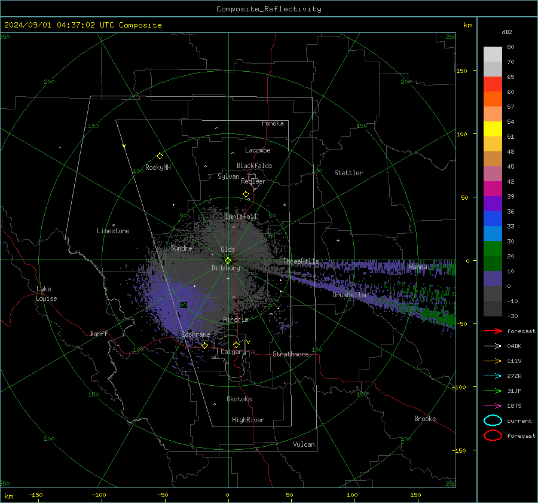Click the radar center diamond above Didsbury

click(228, 261)
